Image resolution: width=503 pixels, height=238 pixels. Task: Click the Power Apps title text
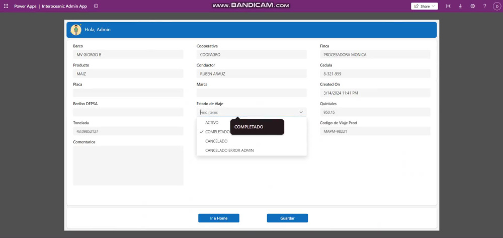(25, 6)
